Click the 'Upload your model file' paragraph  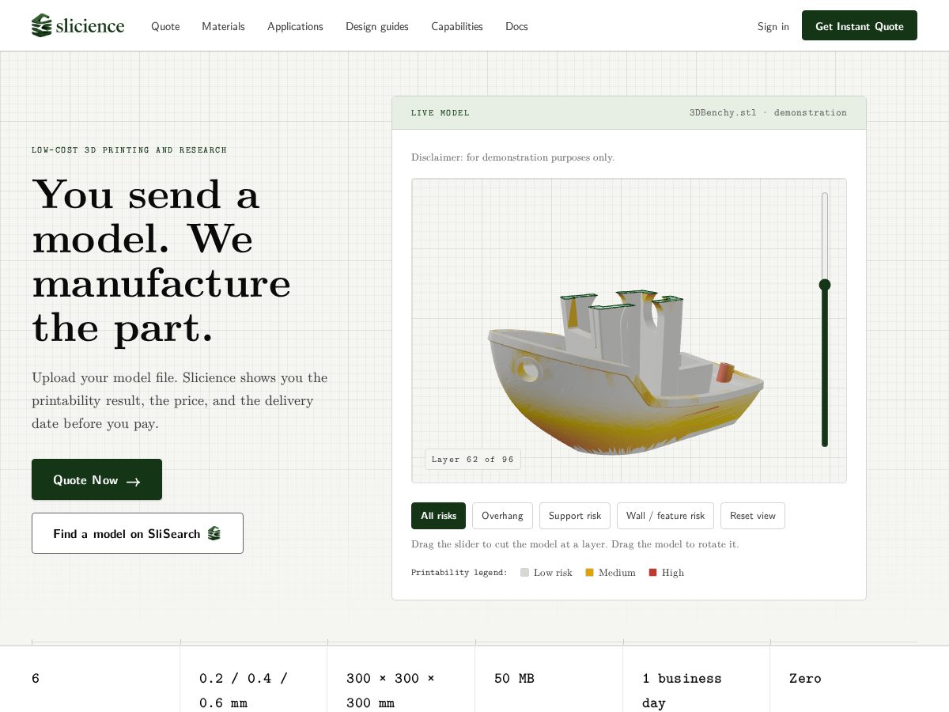pyautogui.click(x=180, y=401)
